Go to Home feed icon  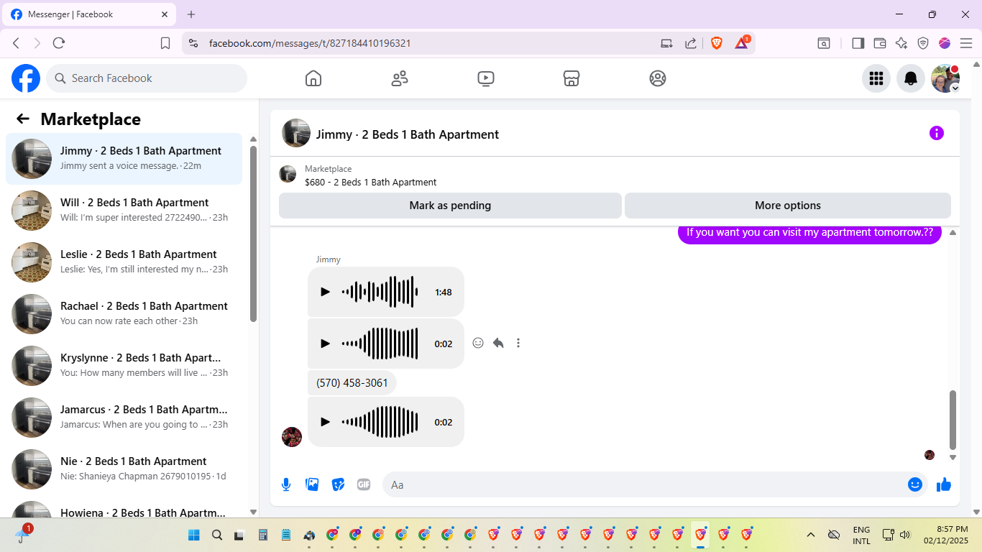click(313, 78)
